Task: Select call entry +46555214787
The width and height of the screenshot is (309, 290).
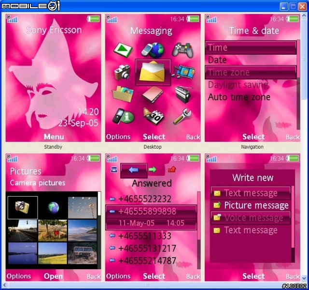Action: 151,261
